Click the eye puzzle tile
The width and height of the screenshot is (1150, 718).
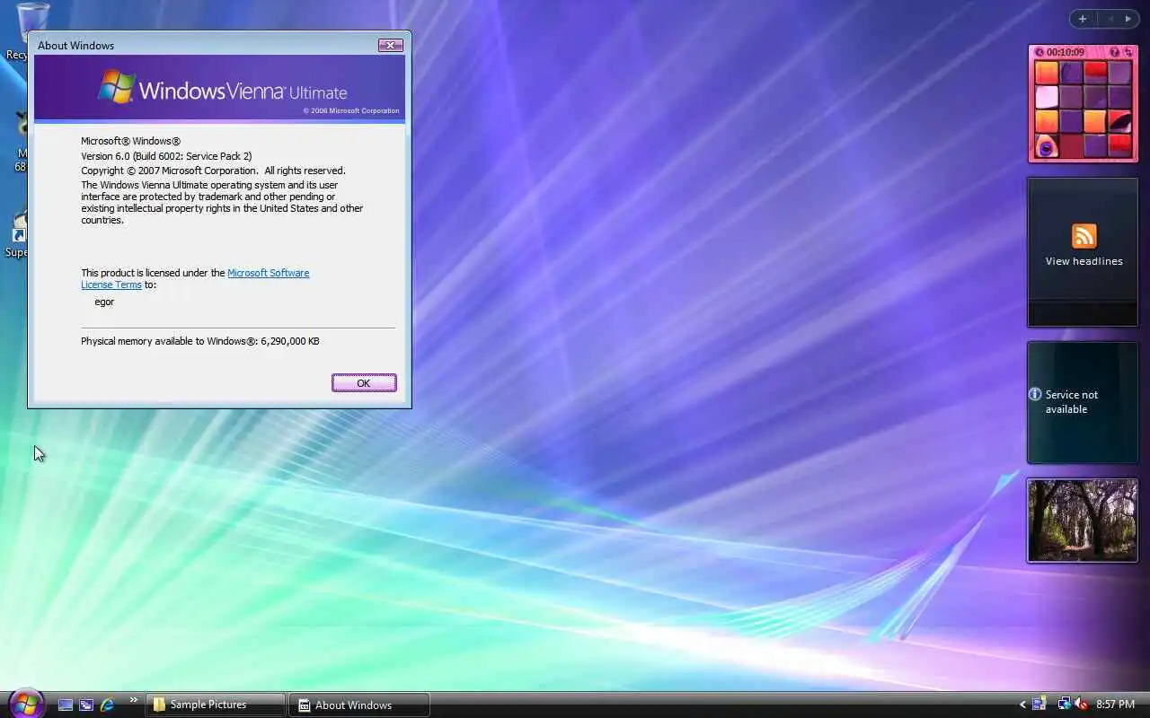(1047, 146)
